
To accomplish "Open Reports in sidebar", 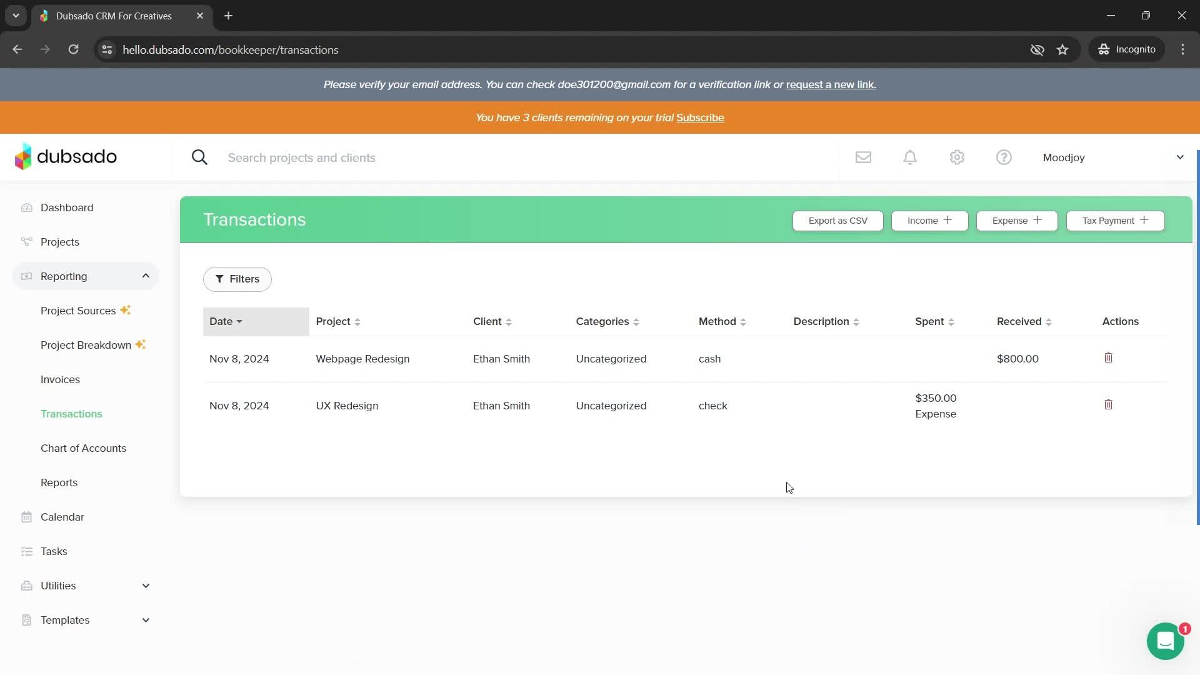I will click(59, 482).
